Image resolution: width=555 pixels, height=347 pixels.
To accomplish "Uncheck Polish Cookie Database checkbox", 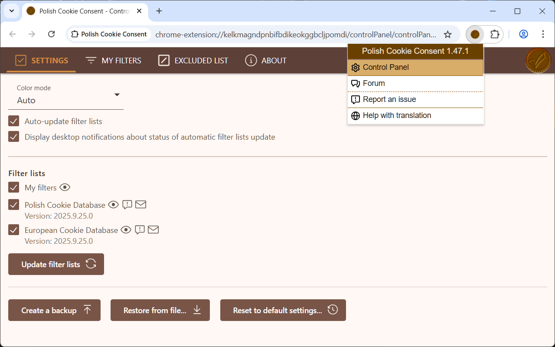I will [x=14, y=205].
